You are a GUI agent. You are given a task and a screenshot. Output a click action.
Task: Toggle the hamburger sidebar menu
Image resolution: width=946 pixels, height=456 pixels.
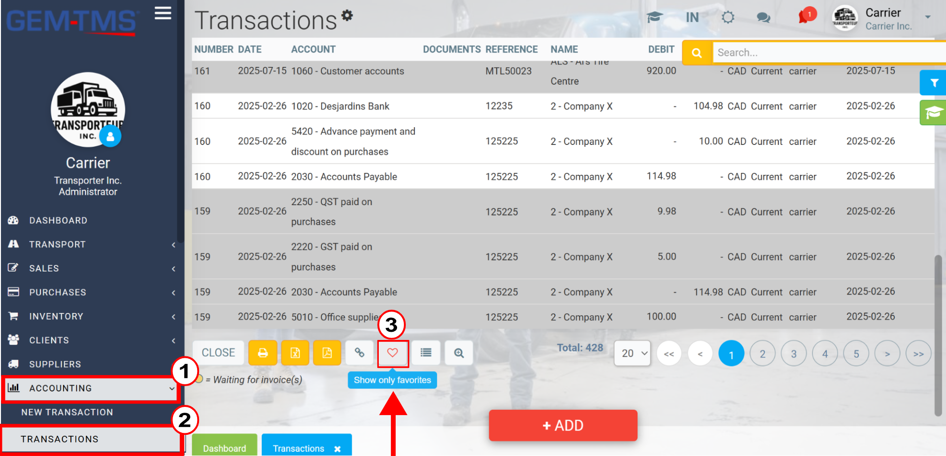pos(163,13)
